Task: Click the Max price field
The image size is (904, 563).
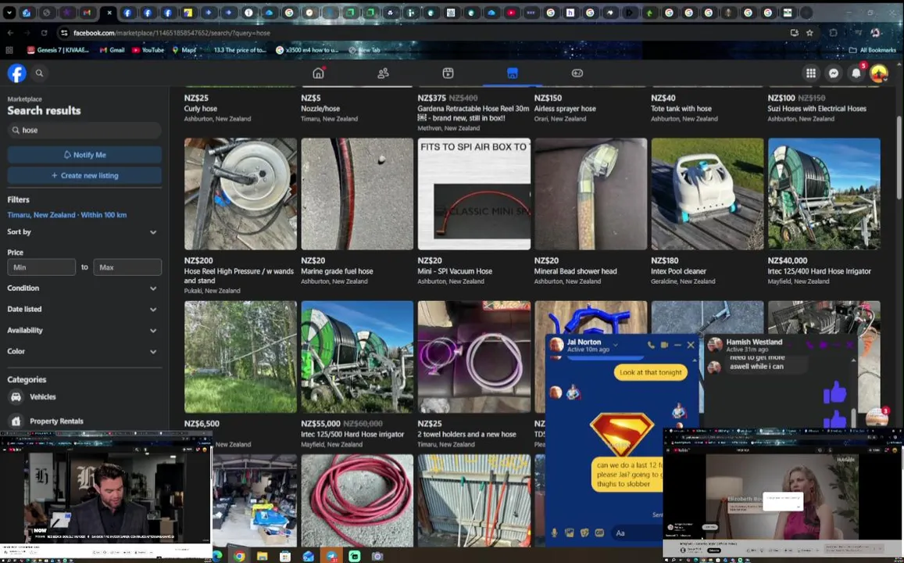Action: 127,267
